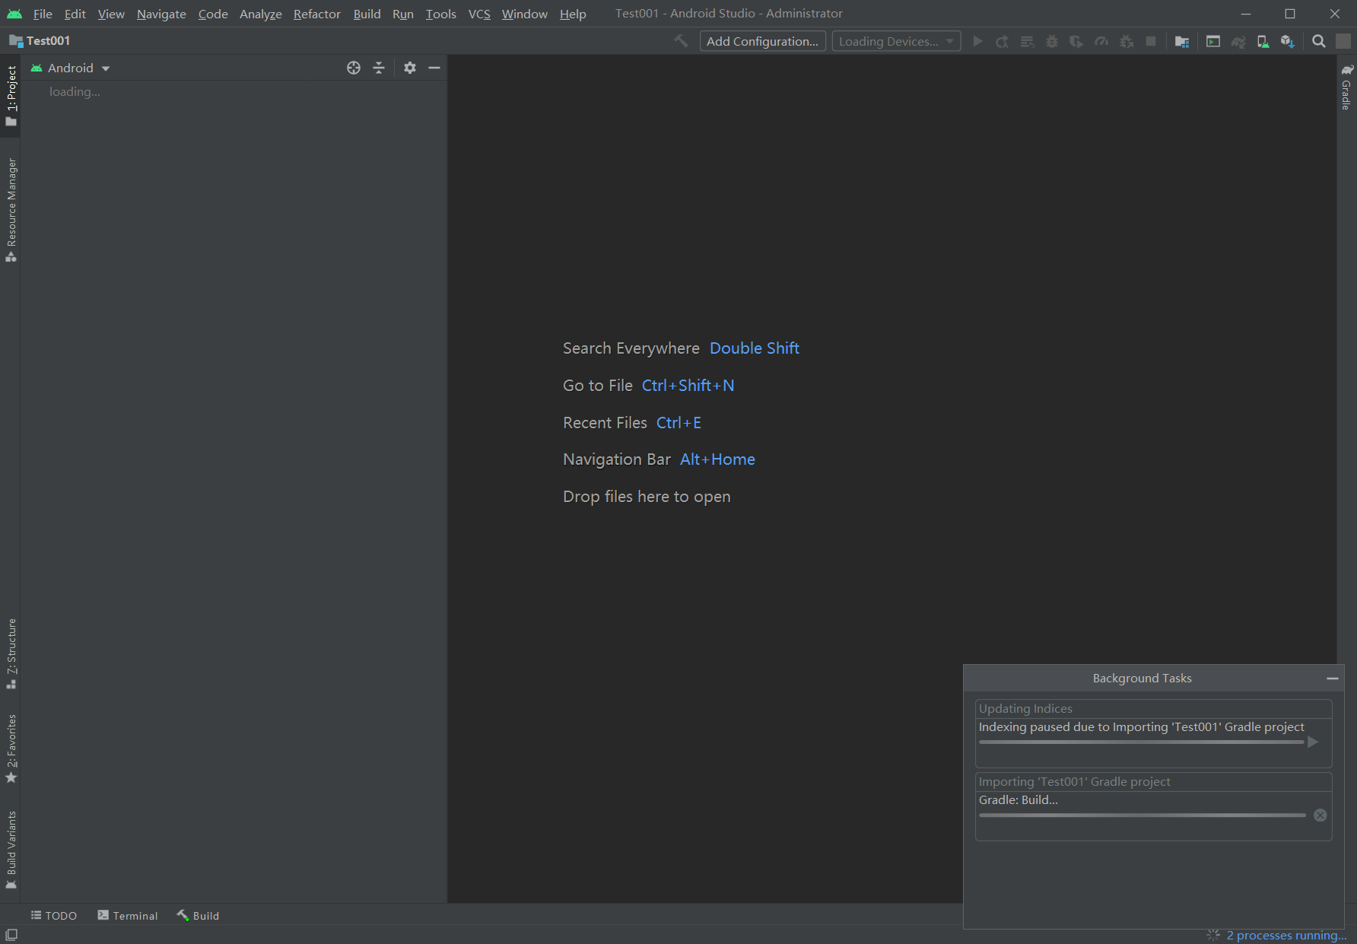Click the Run app play icon
This screenshot has width=1357, height=944.
tap(977, 41)
